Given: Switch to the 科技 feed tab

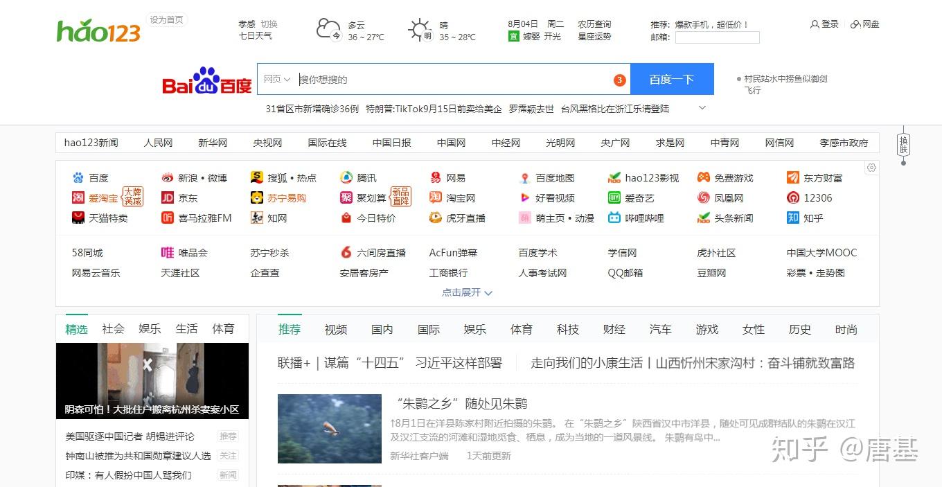Looking at the screenshot, I should click(568, 330).
